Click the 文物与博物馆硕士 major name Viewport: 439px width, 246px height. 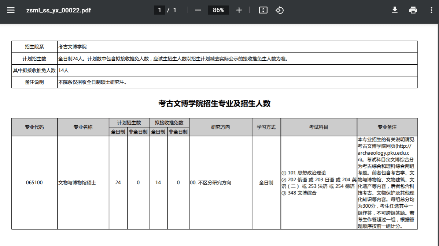click(77, 183)
